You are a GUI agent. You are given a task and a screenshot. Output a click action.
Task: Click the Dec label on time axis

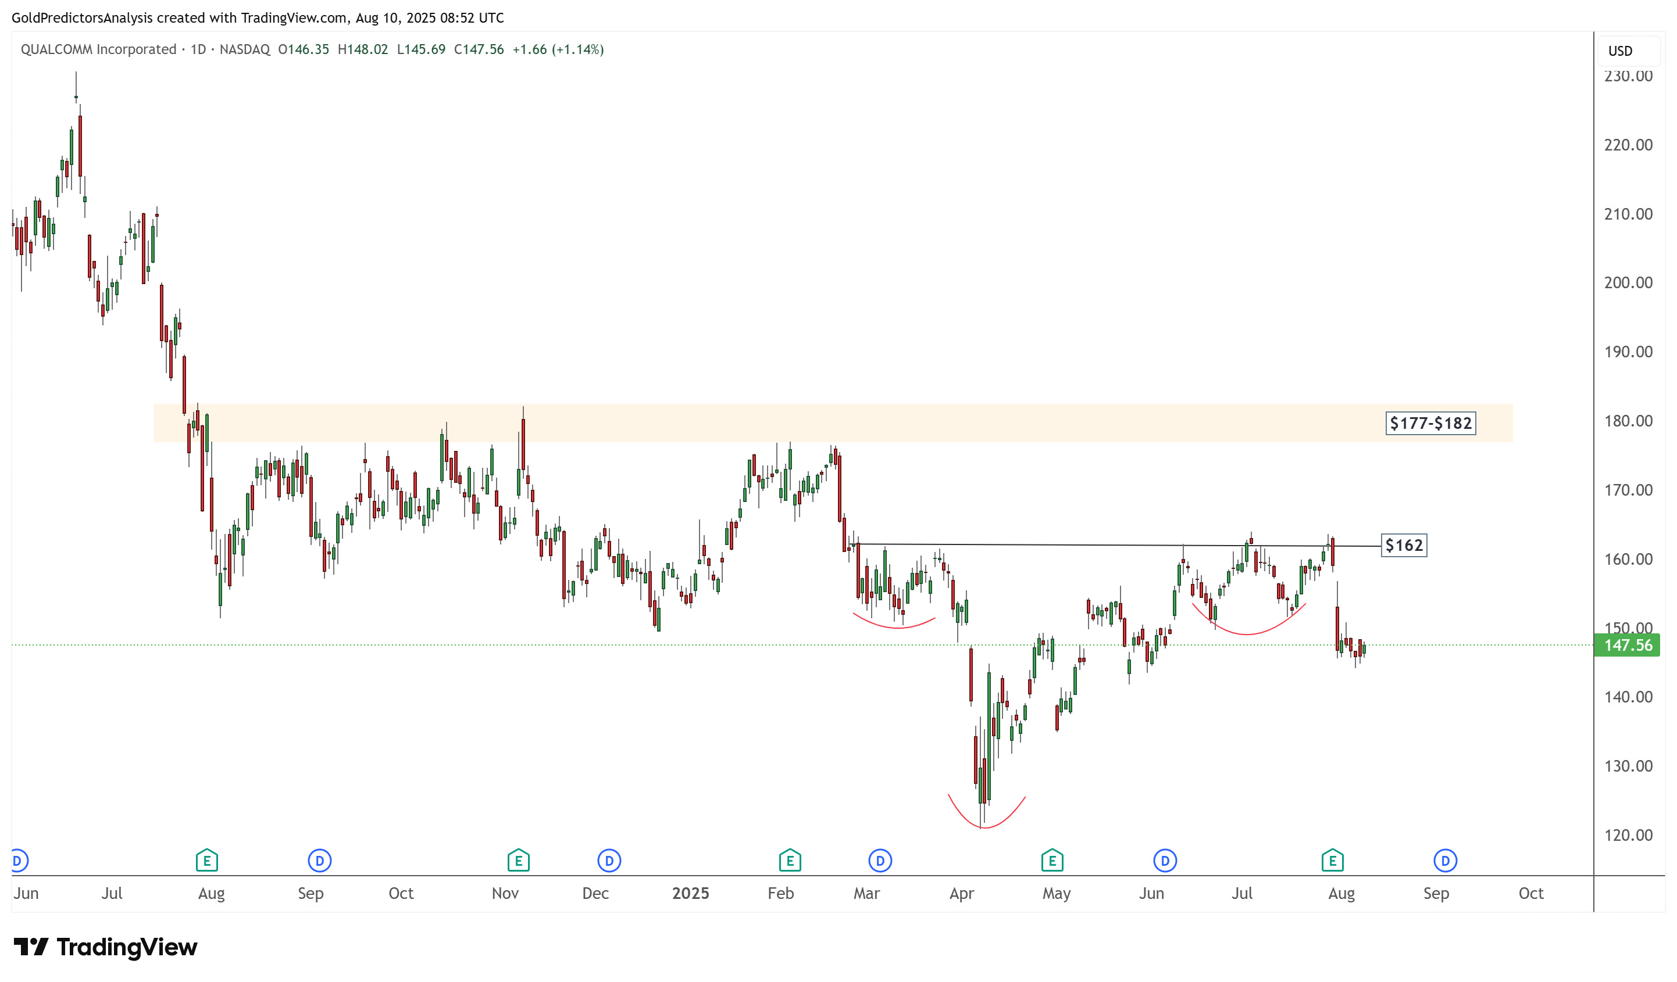(595, 893)
